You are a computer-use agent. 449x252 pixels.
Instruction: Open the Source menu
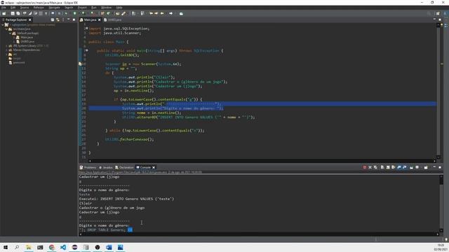(x=25, y=8)
